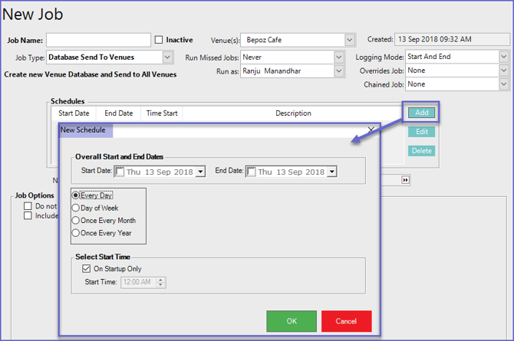Click the double-arrow icon beside the schedule list

(x=406, y=179)
